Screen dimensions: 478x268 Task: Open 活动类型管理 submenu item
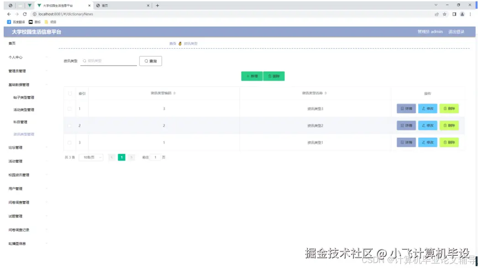coord(24,110)
